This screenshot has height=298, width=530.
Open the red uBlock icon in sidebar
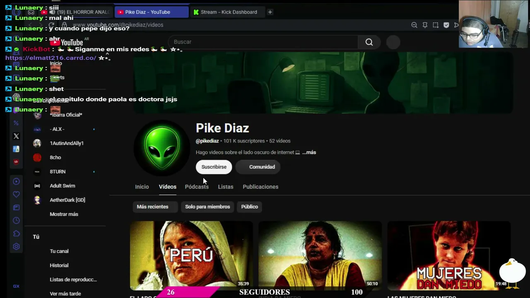pyautogui.click(x=16, y=162)
